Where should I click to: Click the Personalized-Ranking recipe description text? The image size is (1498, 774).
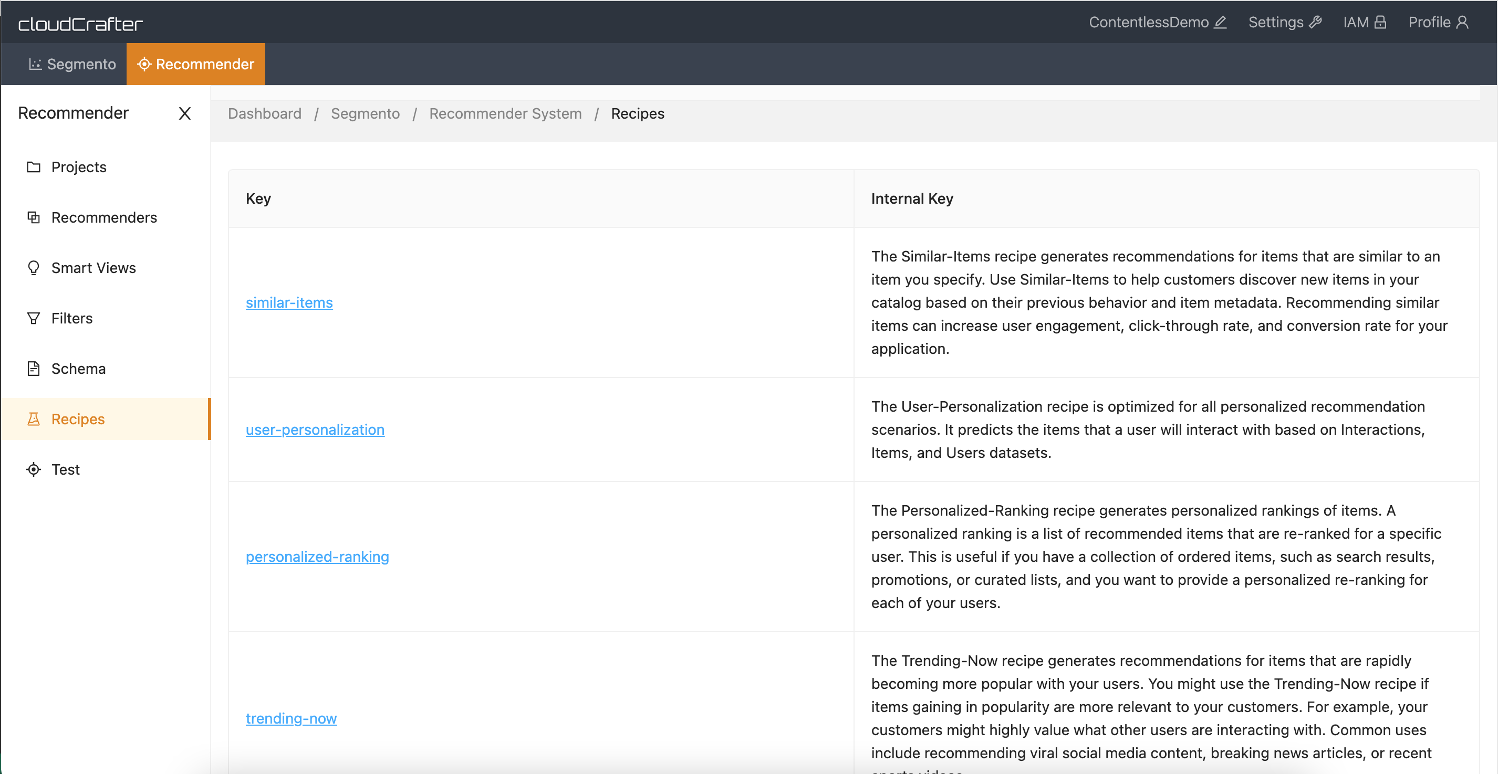(1156, 557)
